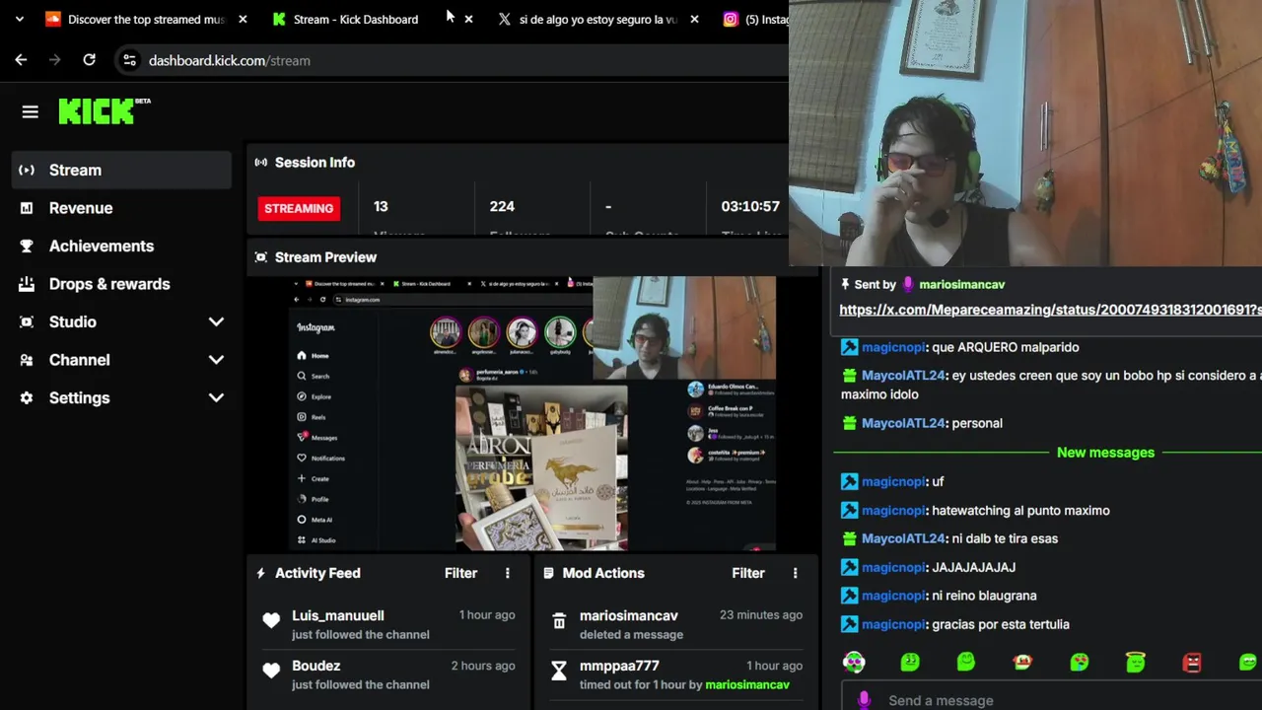Viewport: 1262px width, 710px height.
Task: Open Mod Actions three-dot menu
Action: pos(796,573)
